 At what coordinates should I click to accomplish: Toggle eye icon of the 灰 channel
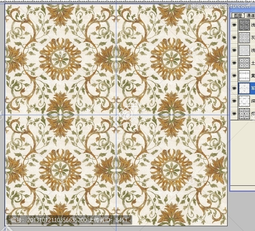(234, 37)
